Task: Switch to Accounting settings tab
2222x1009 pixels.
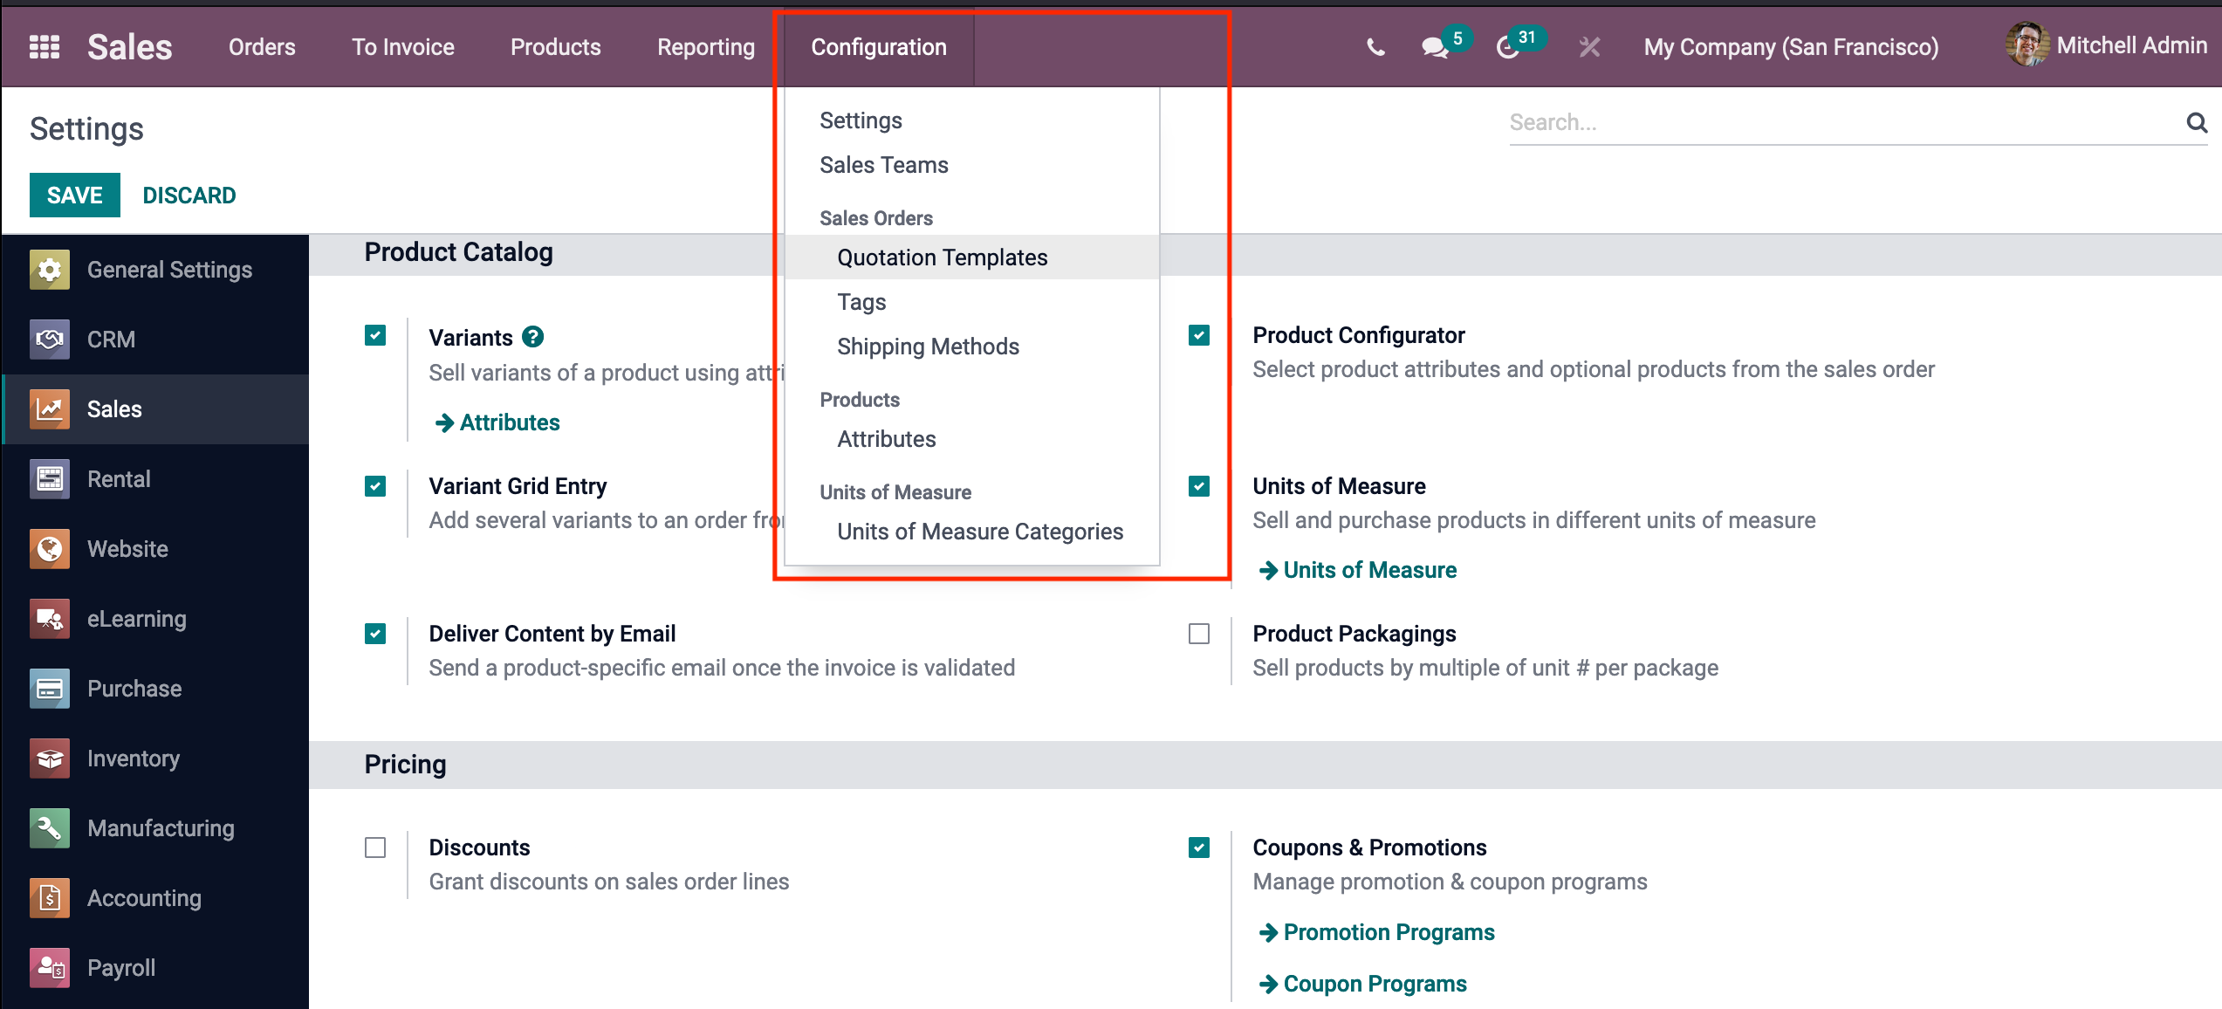Action: [144, 898]
